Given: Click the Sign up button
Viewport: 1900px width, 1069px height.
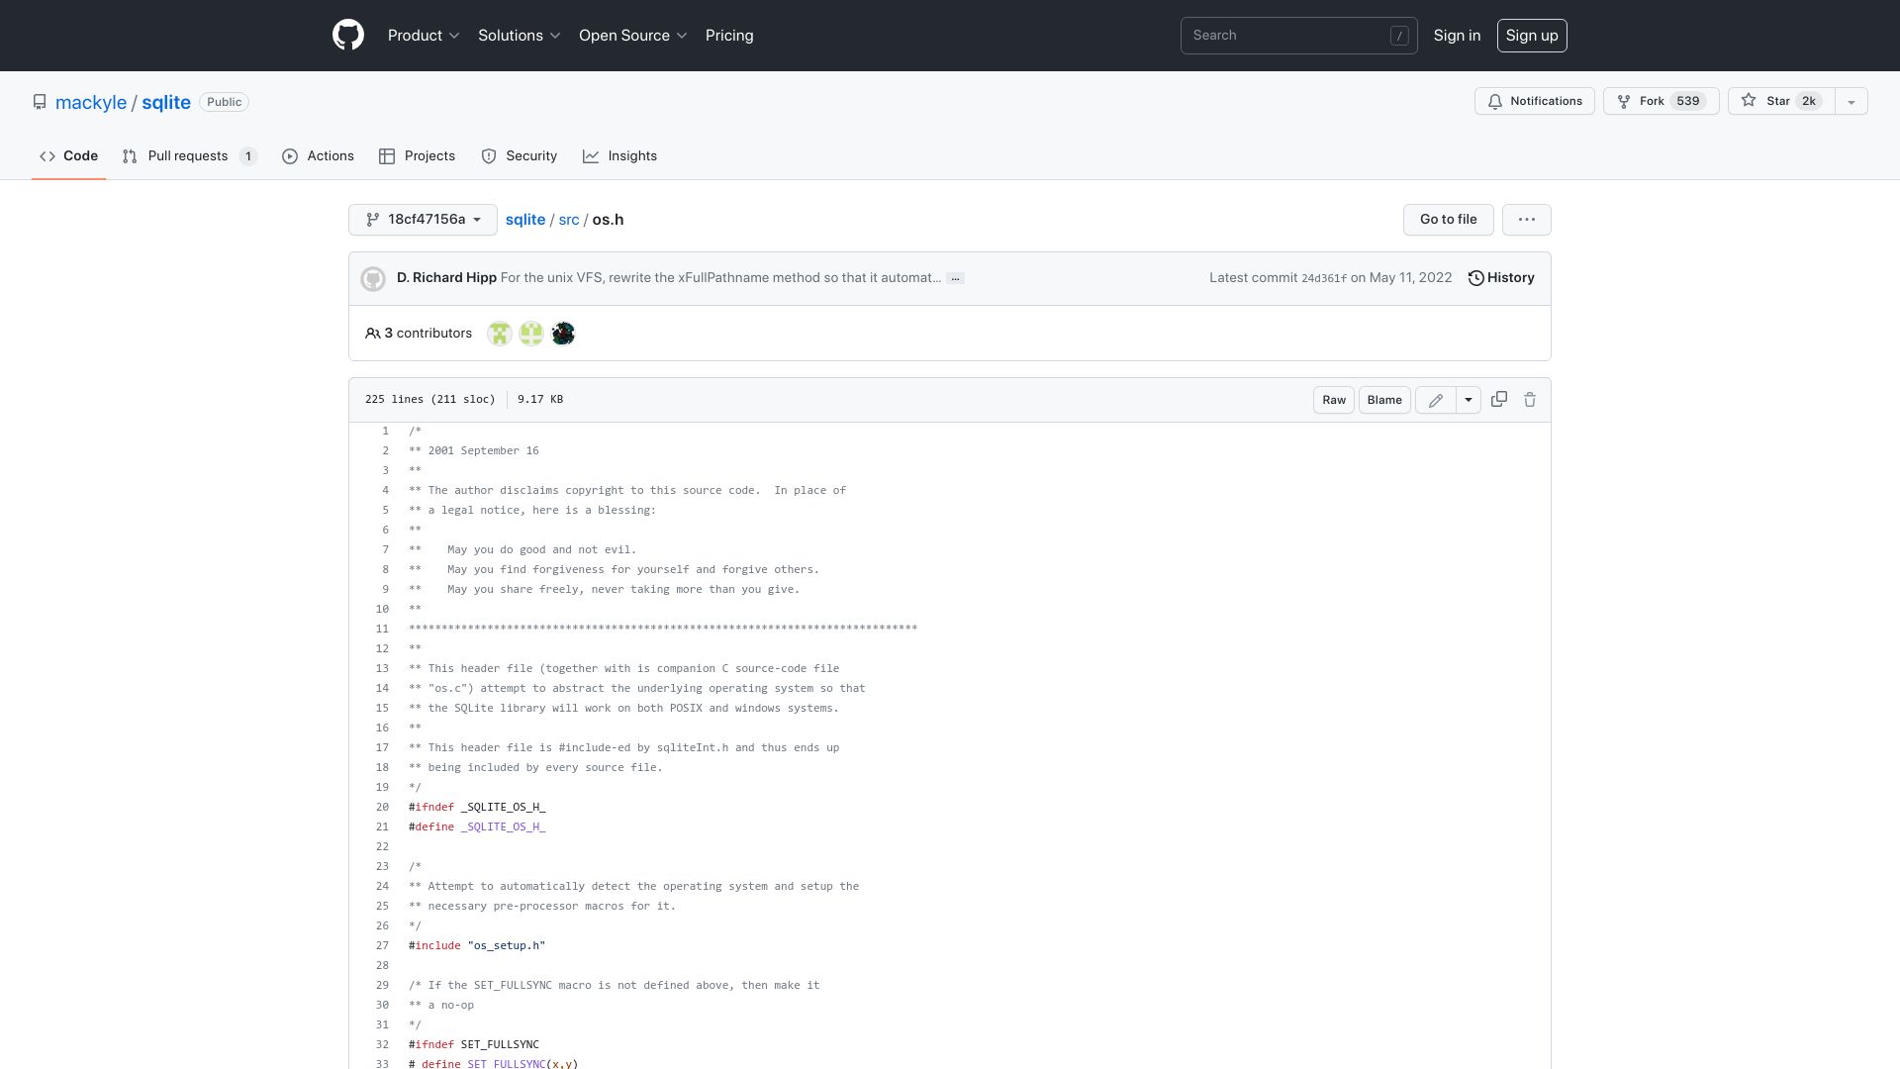Looking at the screenshot, I should [1532, 36].
